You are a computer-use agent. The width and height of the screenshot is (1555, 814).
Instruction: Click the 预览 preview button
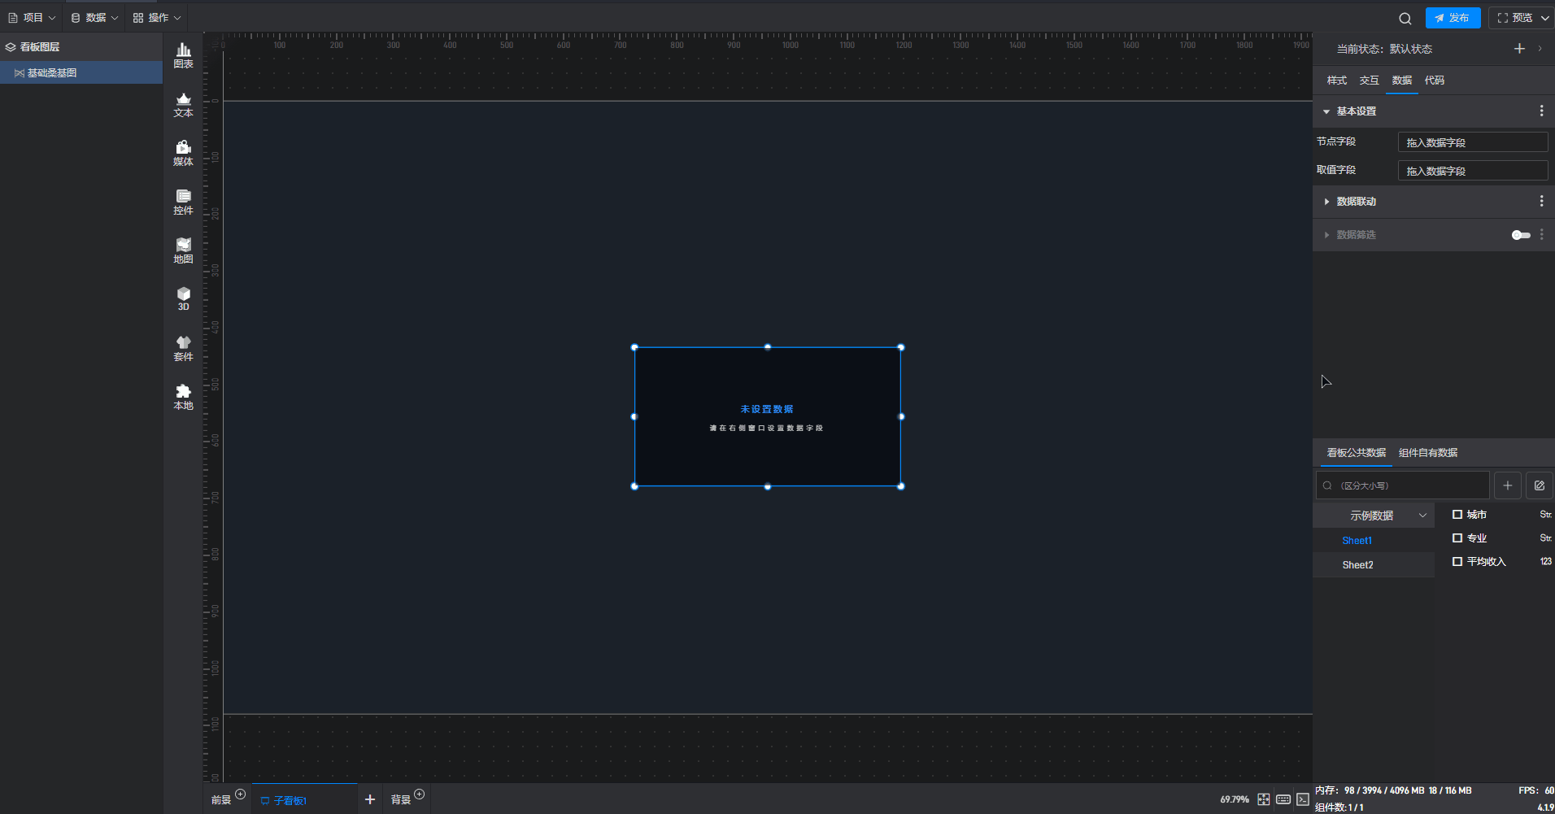pyautogui.click(x=1514, y=18)
